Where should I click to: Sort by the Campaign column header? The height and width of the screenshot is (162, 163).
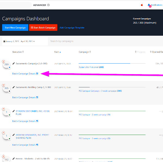point(85,52)
